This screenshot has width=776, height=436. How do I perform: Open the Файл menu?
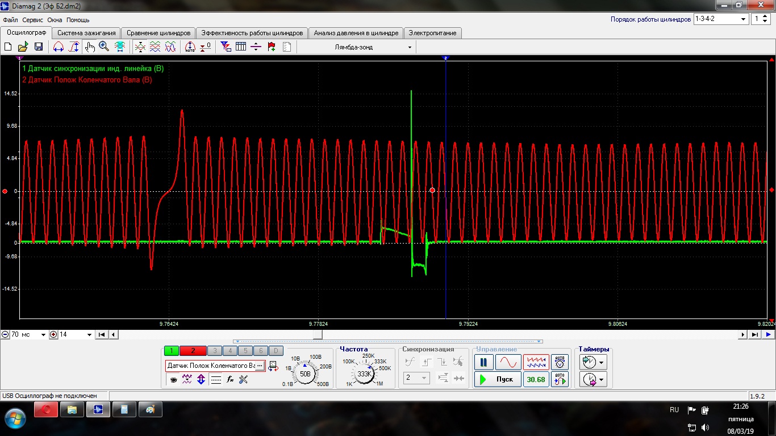[x=10, y=20]
